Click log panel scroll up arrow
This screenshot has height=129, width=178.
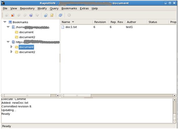pos(175,100)
